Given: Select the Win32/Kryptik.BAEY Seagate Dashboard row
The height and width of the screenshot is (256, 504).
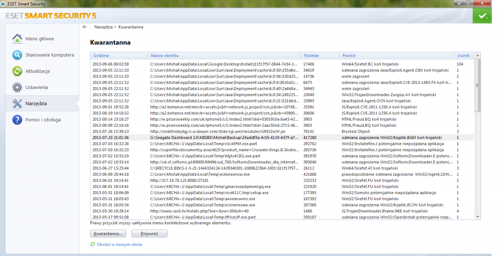Looking at the screenshot, I should pyautogui.click(x=282, y=138).
